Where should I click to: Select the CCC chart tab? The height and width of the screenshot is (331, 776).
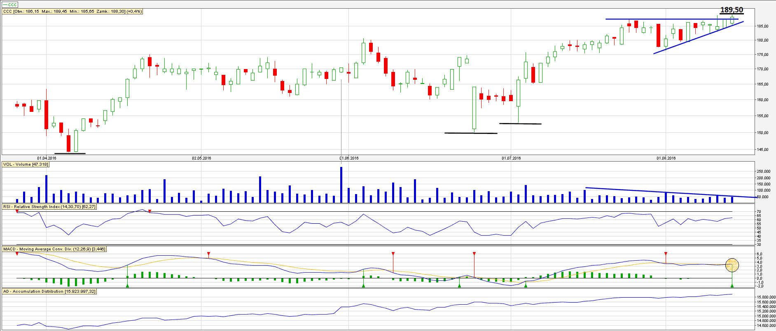10,5
